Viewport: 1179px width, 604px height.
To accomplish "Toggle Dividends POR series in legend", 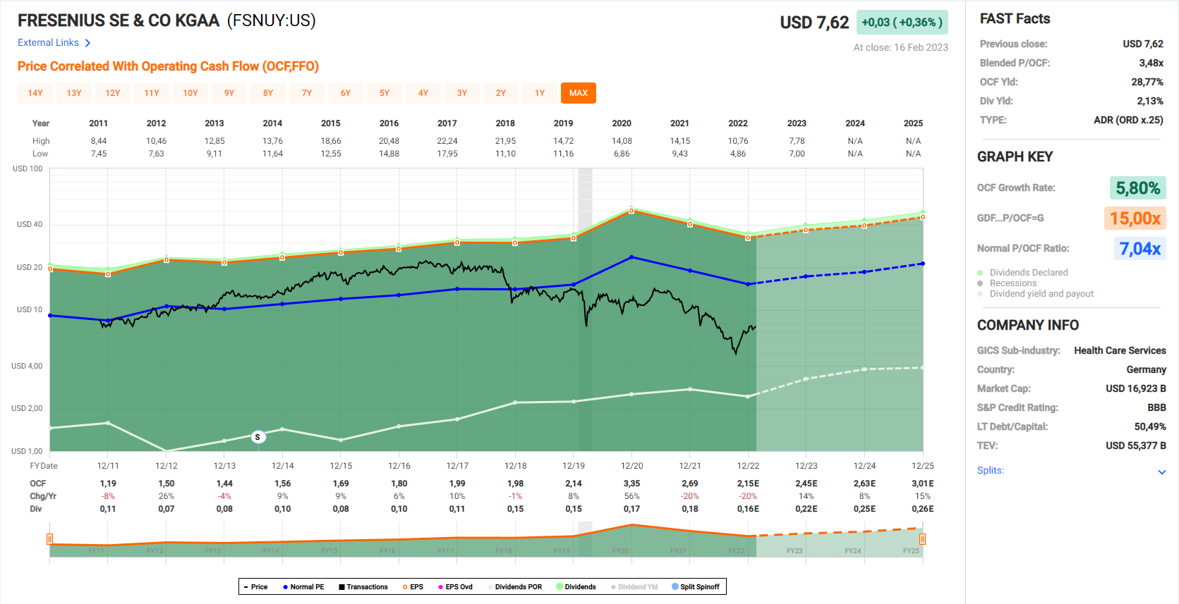I will point(515,586).
